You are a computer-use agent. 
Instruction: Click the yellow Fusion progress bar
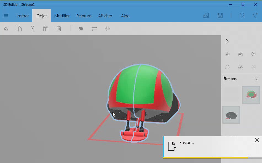coord(206,158)
